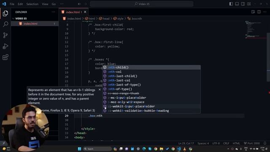Choose :nth-last-child() suggestion
The height and width of the screenshot is (152, 270).
click(x=151, y=76)
